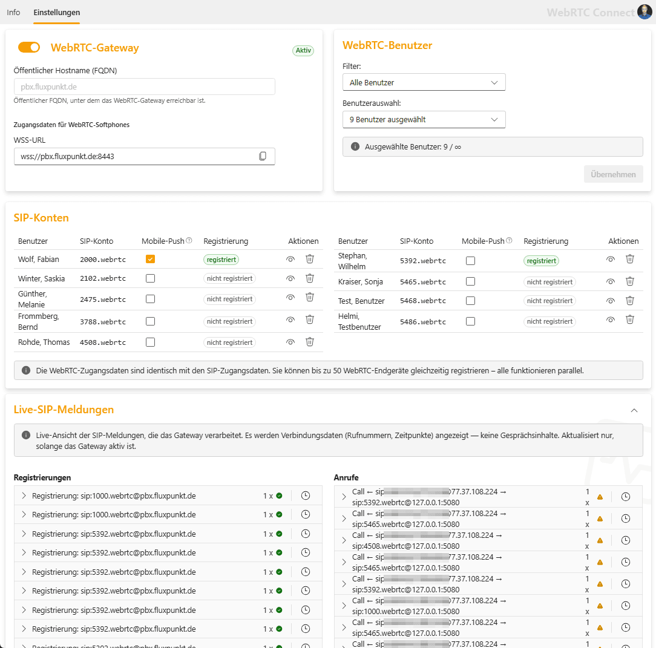Delete SIP account 5486.webrtc of Helmi, Testbenutzer
656x648 pixels.
(x=629, y=319)
